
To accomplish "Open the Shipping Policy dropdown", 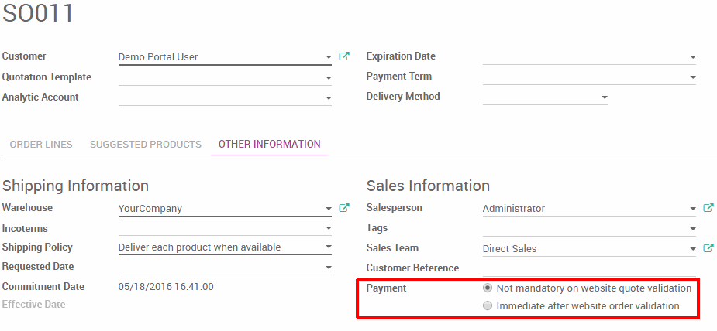I will (x=329, y=247).
